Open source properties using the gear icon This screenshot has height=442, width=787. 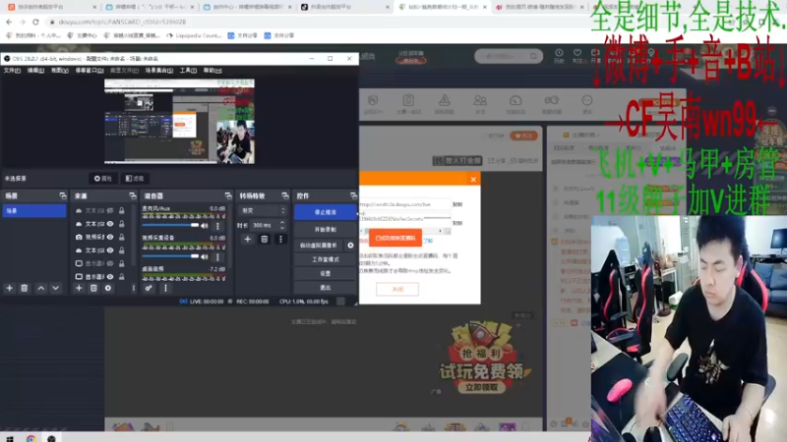point(108,288)
